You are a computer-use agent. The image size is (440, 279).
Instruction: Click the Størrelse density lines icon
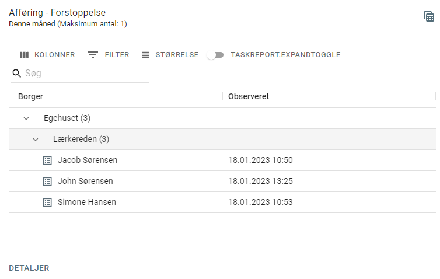click(x=146, y=55)
